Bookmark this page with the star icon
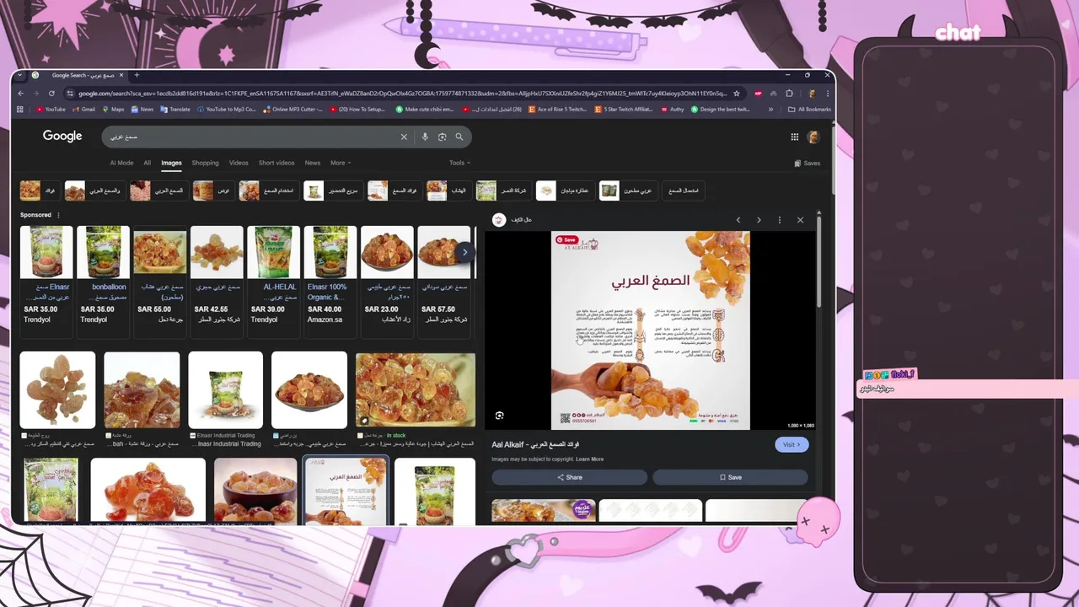The width and height of the screenshot is (1079, 607). pos(737,94)
